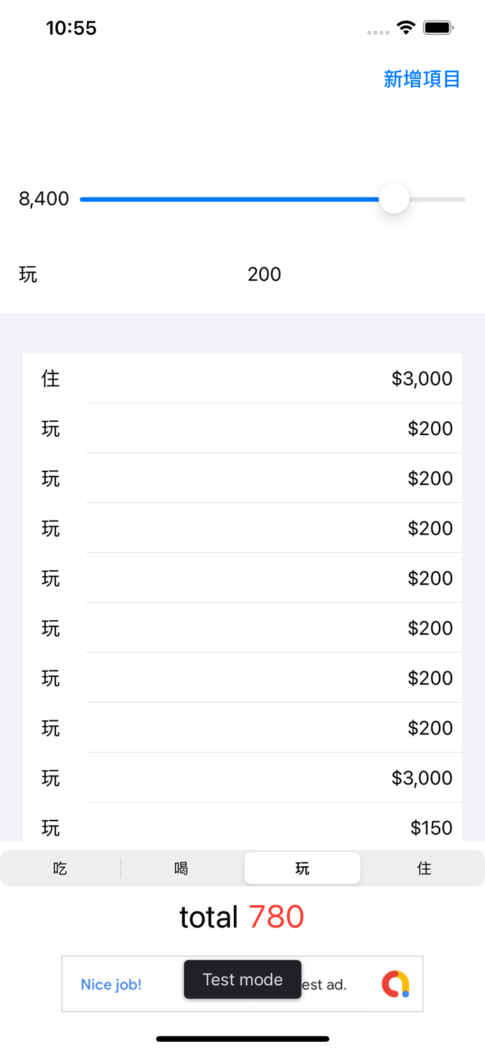This screenshot has width=485, height=1051.
Task: Tap the 200 amount input field
Action: point(264,274)
